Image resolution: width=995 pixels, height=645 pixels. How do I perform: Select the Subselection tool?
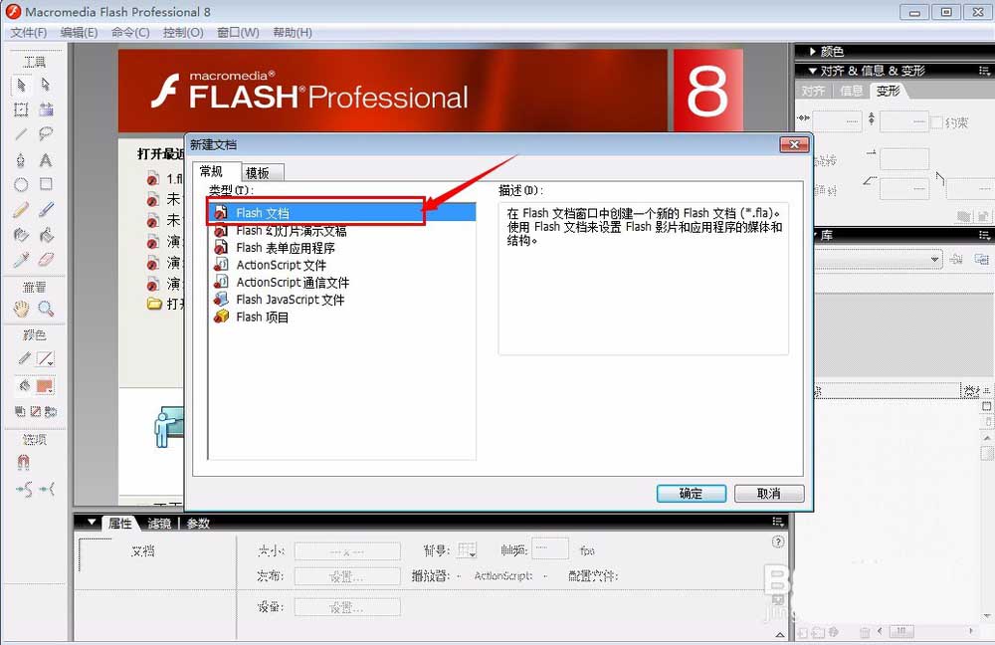coord(46,85)
